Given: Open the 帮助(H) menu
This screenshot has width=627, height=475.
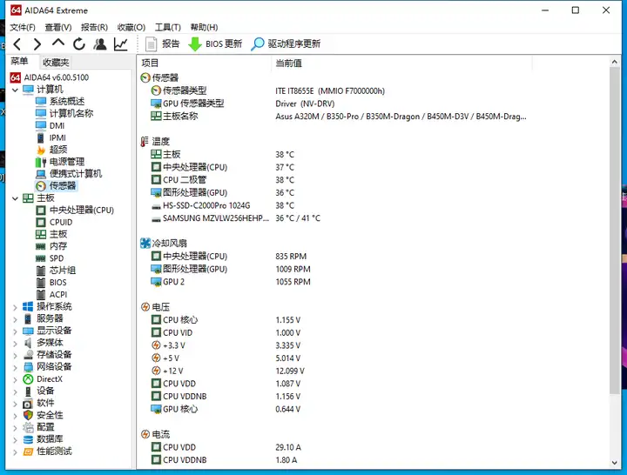Looking at the screenshot, I should point(204,27).
